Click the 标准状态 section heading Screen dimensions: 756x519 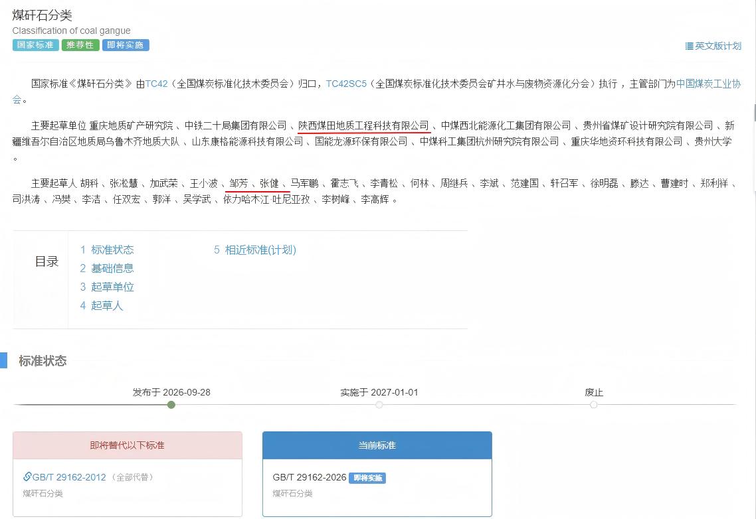pos(43,361)
